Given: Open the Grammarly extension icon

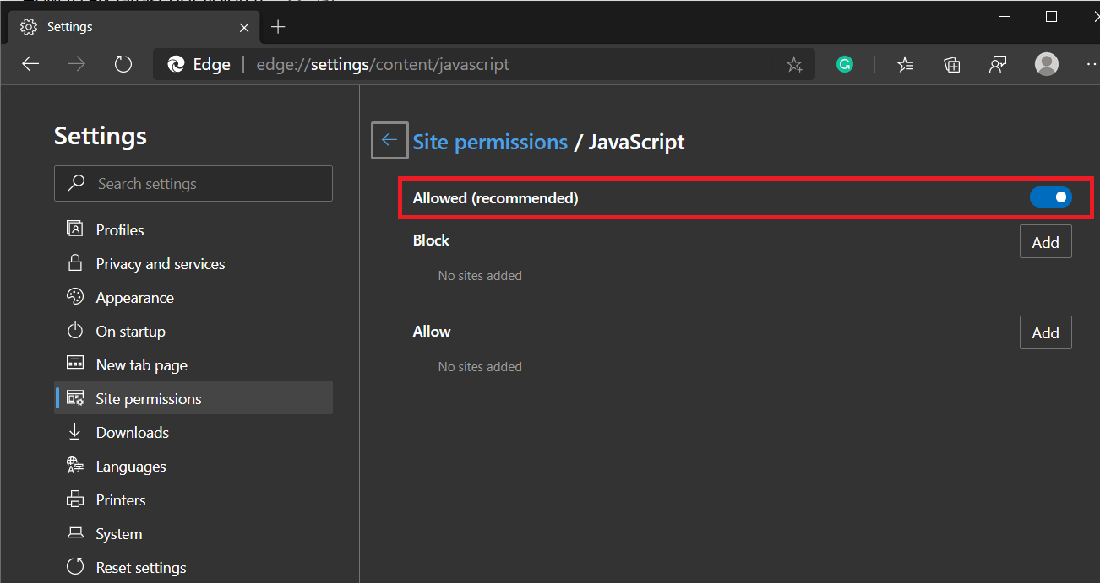Looking at the screenshot, I should pyautogui.click(x=845, y=64).
